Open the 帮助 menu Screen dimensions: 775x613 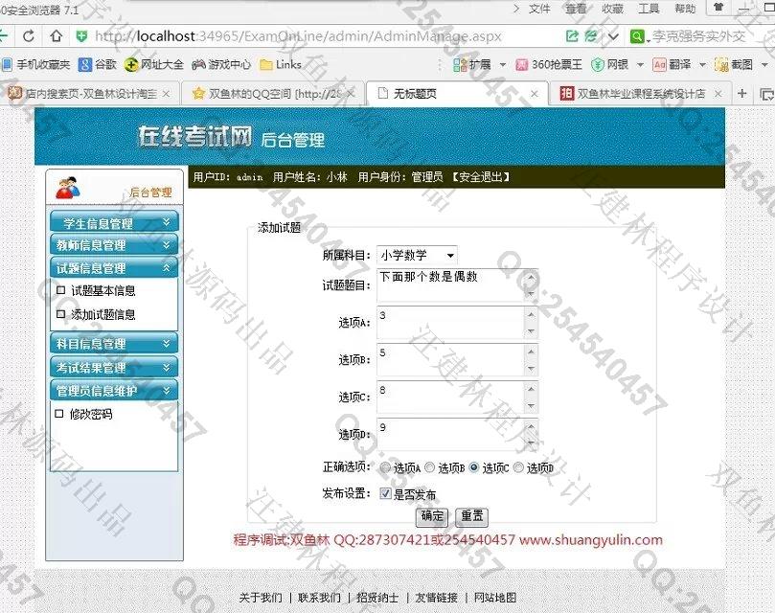coord(685,9)
